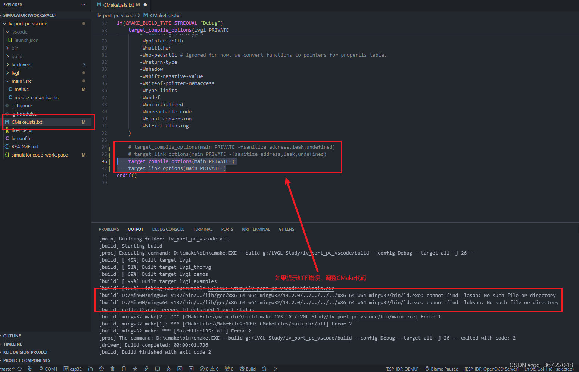The image size is (579, 372).
Task: Select esp32 target device in status bar
Action: [72, 369]
